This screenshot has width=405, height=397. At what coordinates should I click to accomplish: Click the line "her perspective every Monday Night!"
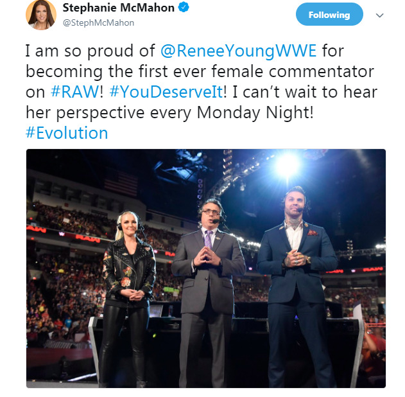(x=169, y=113)
